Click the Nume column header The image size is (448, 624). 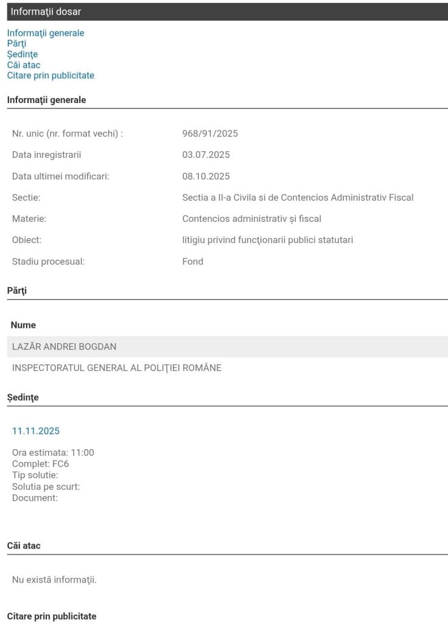tap(23, 325)
